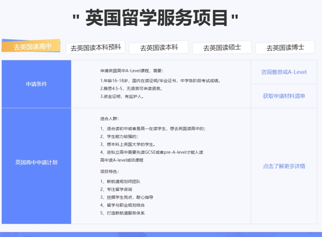Screen dimensions: 322x237
Task: Go to the 去英国读博士 tab
Action: point(285,48)
